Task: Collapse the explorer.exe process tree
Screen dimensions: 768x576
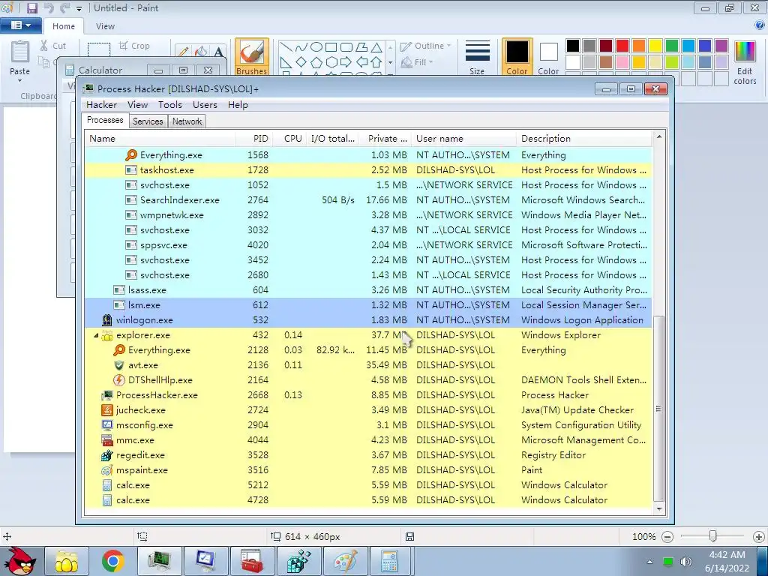Action: pos(96,335)
